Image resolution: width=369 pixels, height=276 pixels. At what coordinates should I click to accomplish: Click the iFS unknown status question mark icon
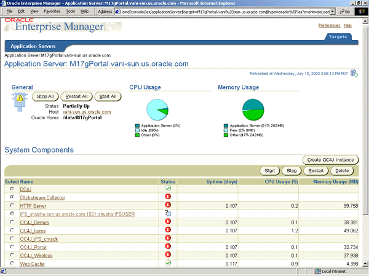pyautogui.click(x=168, y=213)
